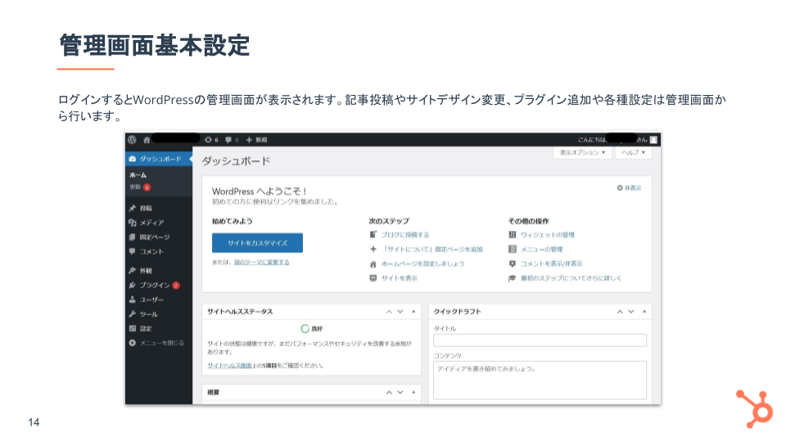
Task: Click the speech bubble icon beside コメント
Action: 133,251
